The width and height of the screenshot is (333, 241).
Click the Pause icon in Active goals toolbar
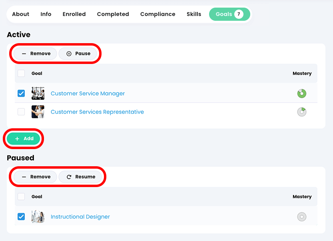click(x=69, y=53)
